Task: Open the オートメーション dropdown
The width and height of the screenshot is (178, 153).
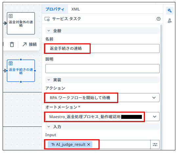Action: coord(102,117)
